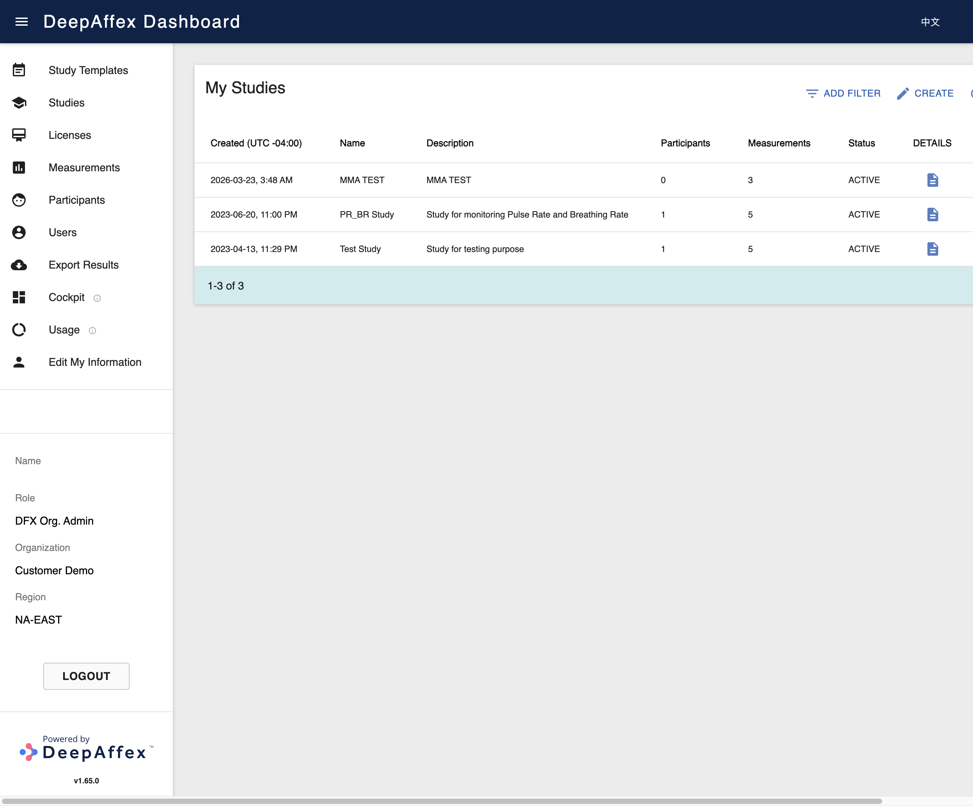This screenshot has width=973, height=806.
Task: Click the horizontal scrollbar at bottom
Action: click(442, 801)
